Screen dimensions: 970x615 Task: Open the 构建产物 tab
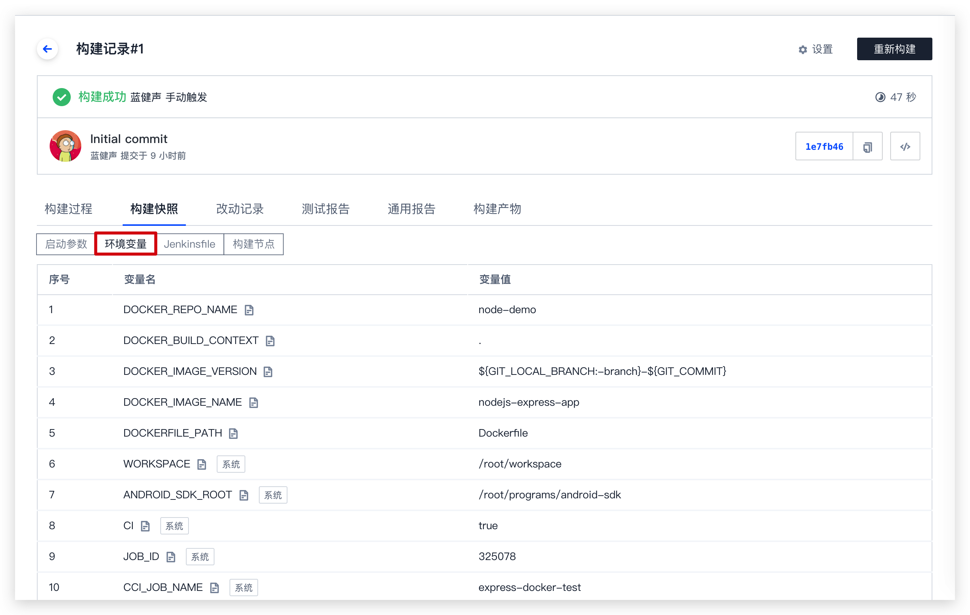click(x=497, y=209)
